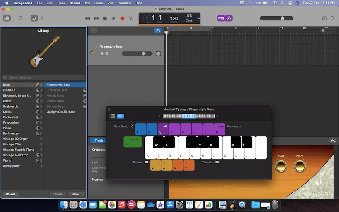Download Stinger Bass sound icon
The height and width of the screenshot is (212, 339).
[x=84, y=106]
